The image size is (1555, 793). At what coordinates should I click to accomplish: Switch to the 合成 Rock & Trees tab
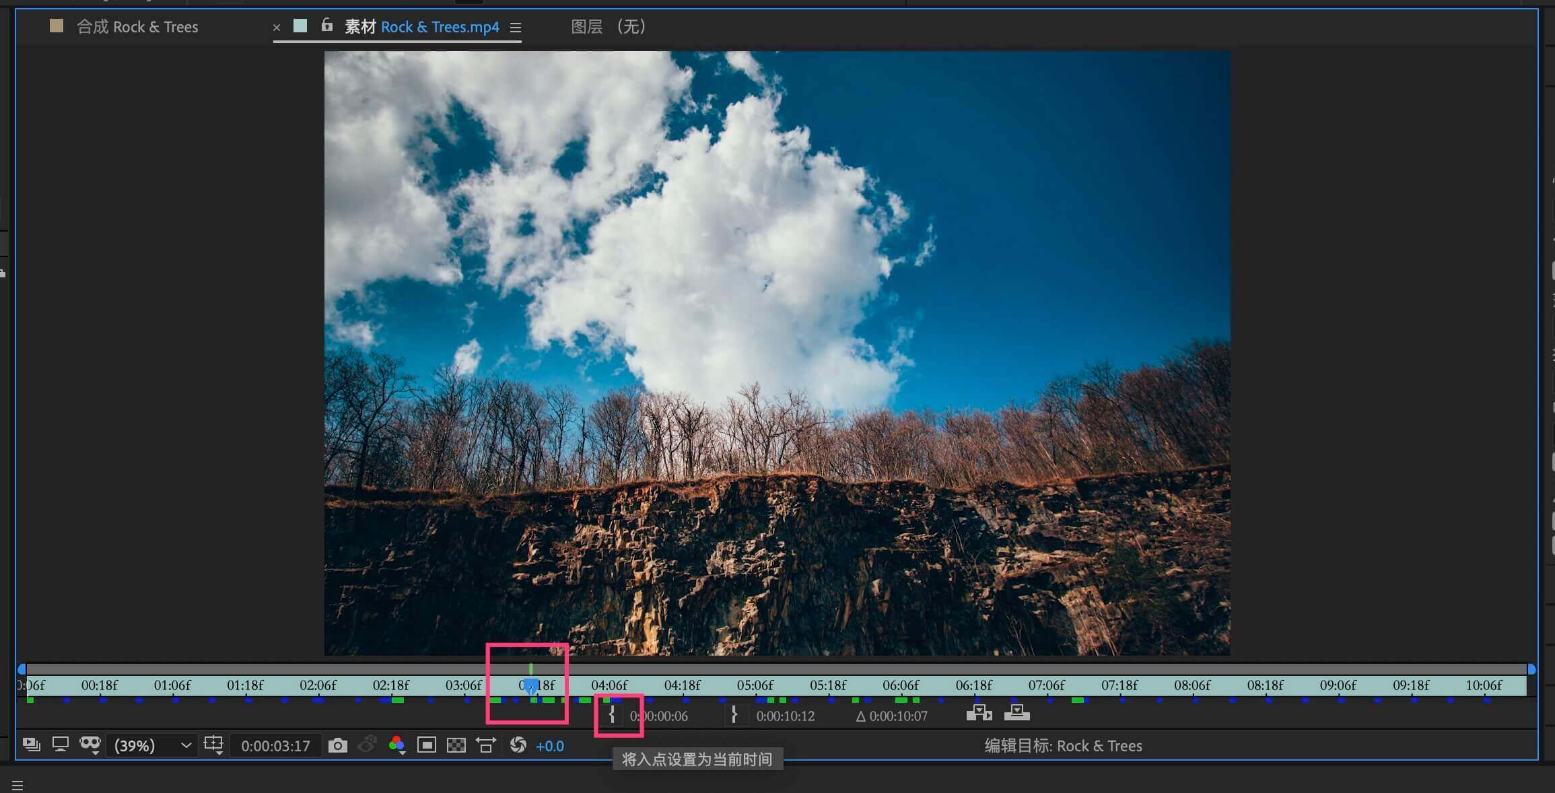pos(137,27)
